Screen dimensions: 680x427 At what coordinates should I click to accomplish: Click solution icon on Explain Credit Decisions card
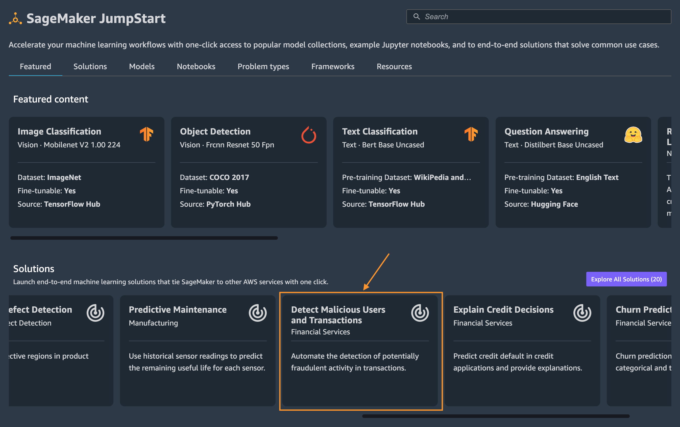(x=582, y=313)
